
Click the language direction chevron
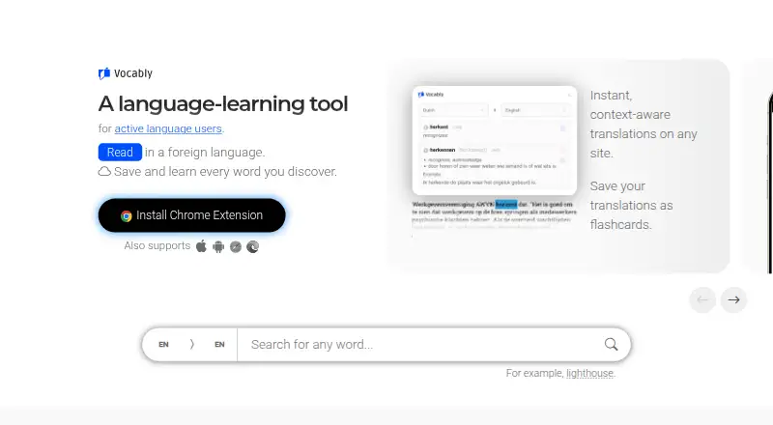(x=191, y=345)
